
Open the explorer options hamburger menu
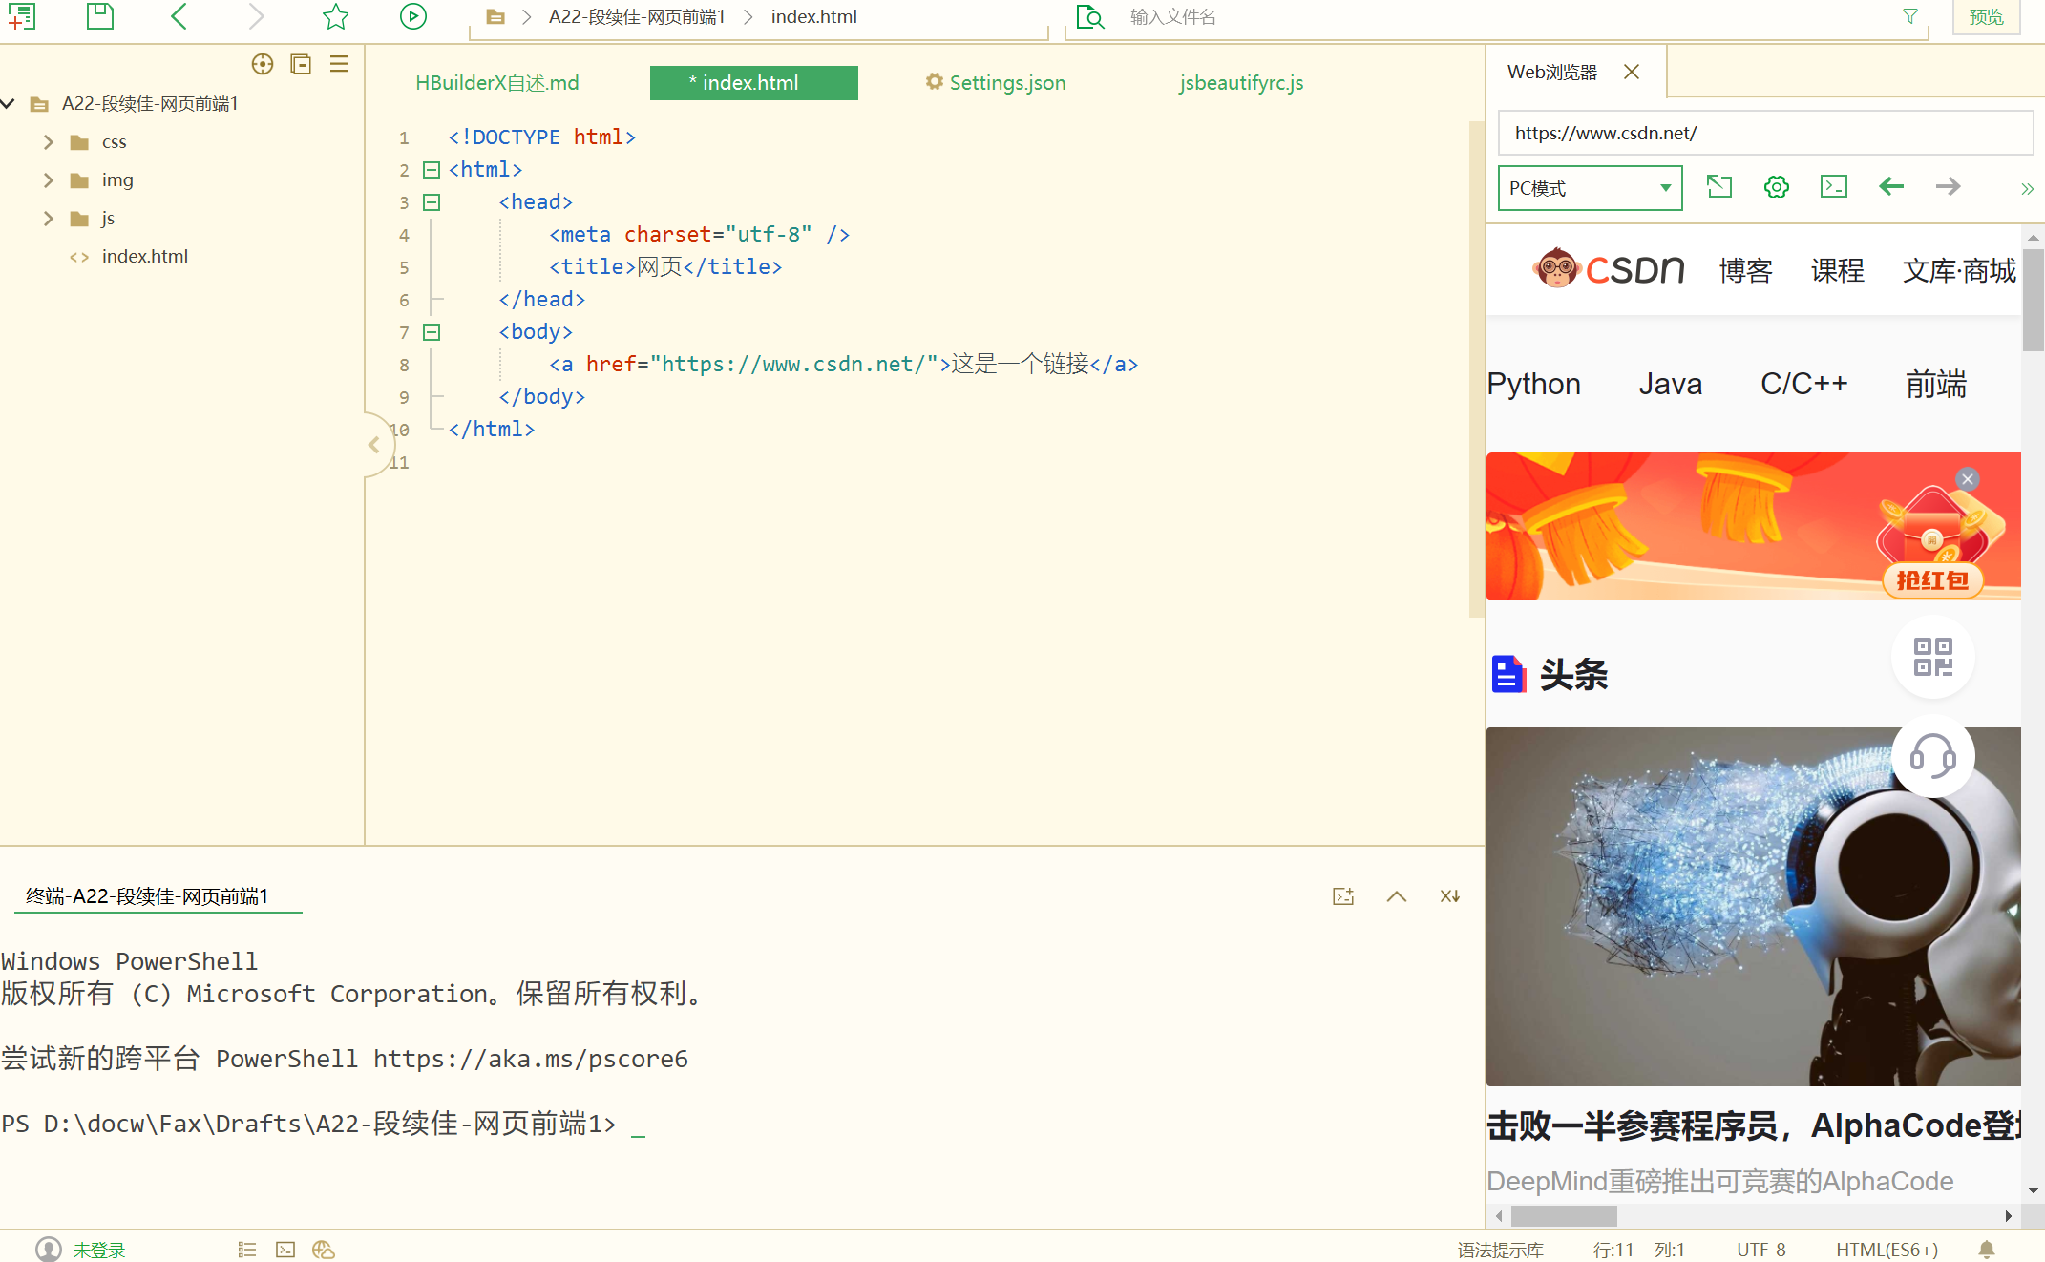pyautogui.click(x=338, y=64)
